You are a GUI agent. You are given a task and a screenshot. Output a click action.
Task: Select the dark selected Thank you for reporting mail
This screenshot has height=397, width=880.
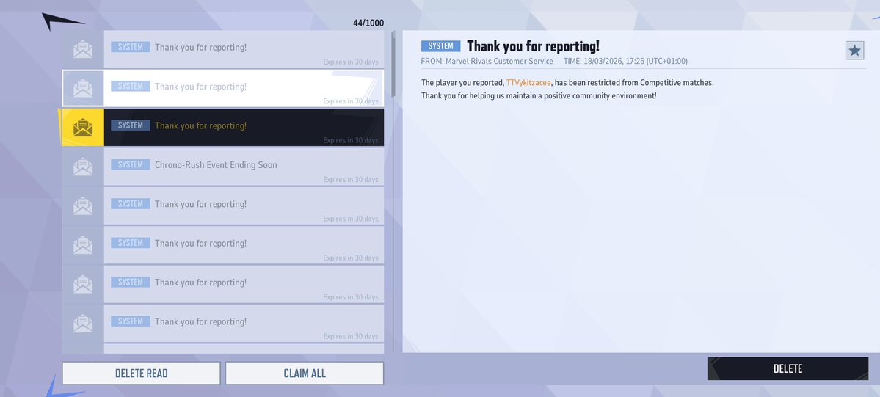[x=223, y=128]
